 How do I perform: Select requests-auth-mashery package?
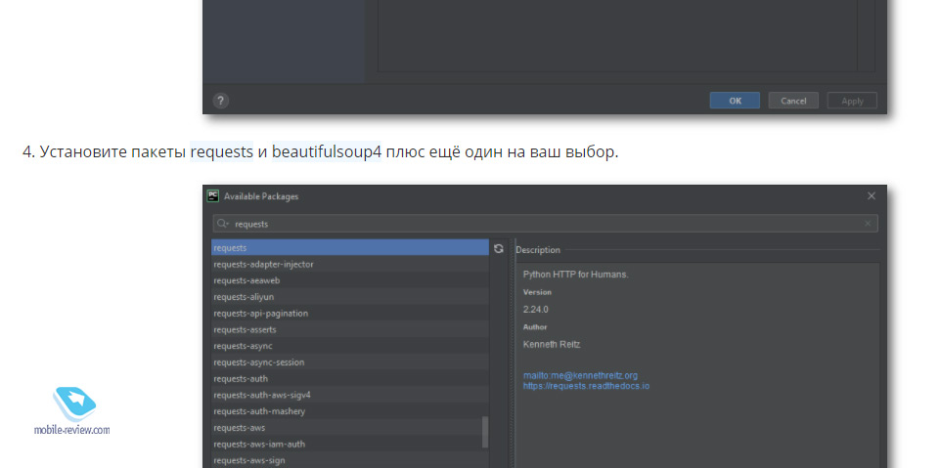click(350, 411)
